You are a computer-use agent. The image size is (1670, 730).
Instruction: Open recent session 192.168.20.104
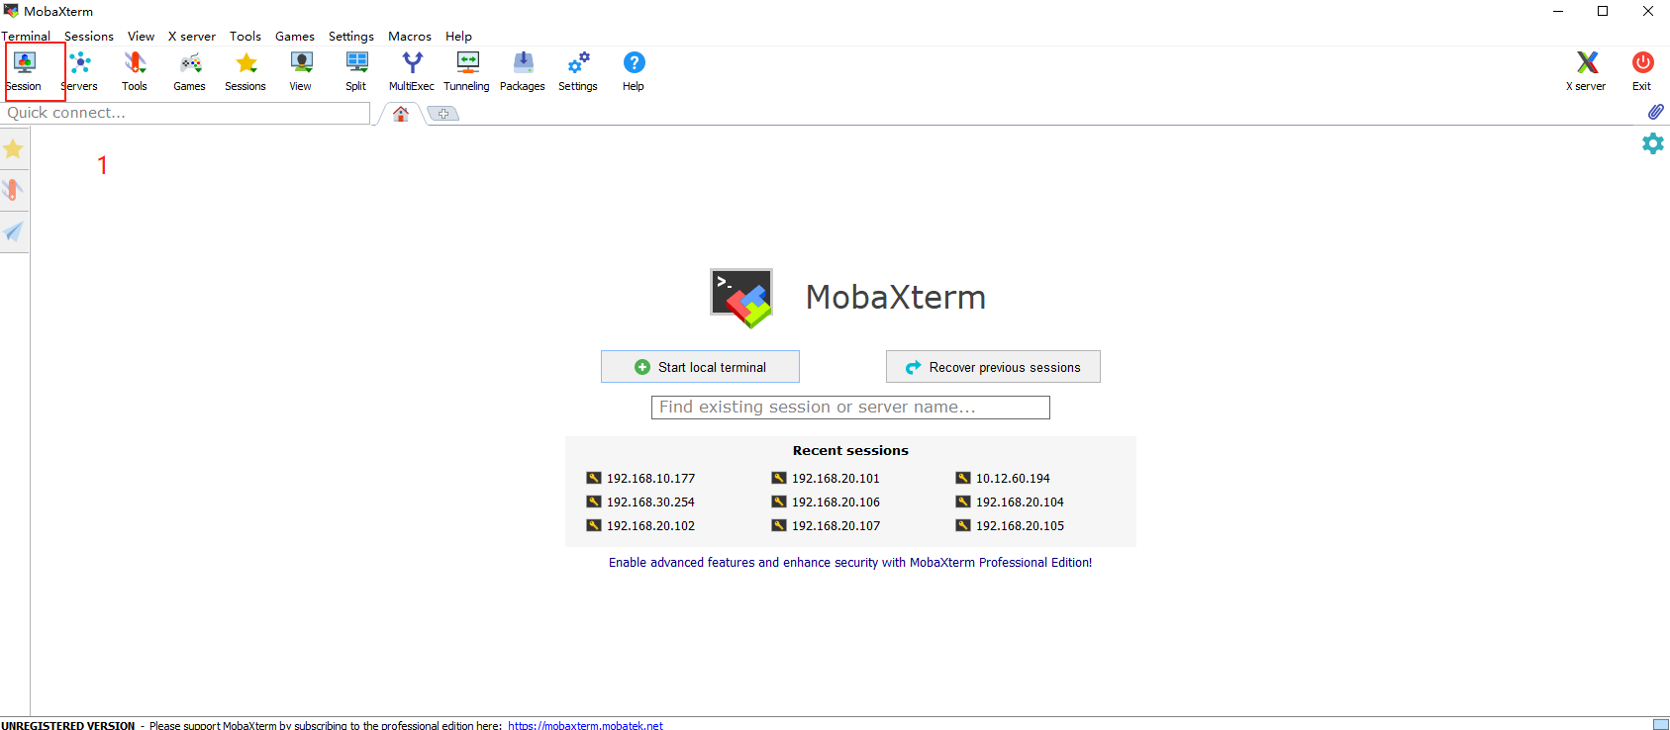1010,502
